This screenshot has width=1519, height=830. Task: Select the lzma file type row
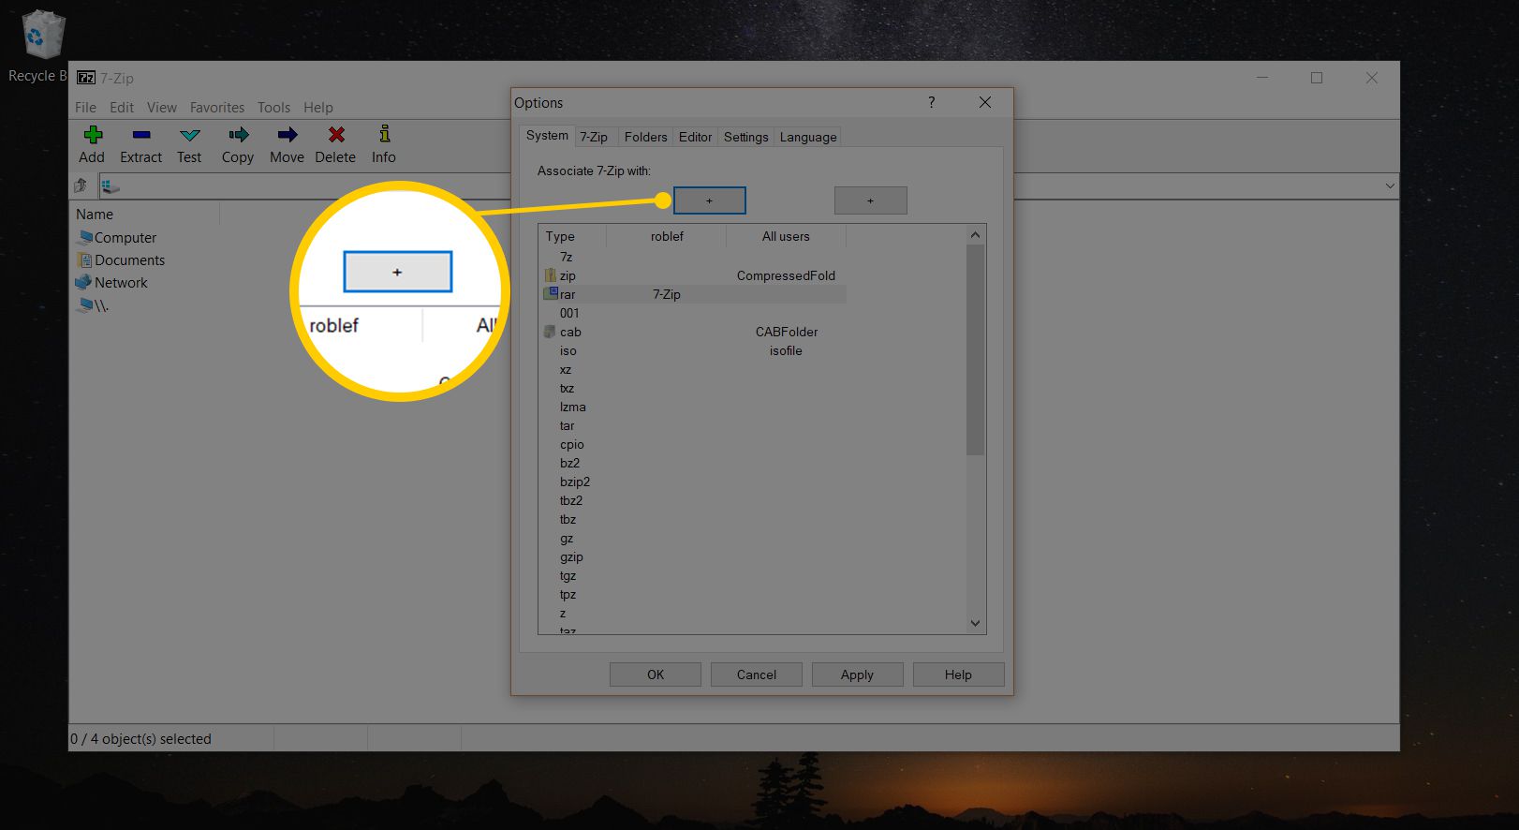click(693, 407)
